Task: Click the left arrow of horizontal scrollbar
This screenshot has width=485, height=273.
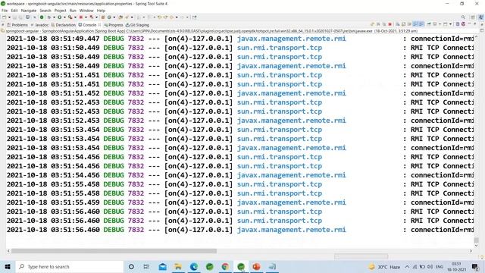Action: click(x=8, y=251)
